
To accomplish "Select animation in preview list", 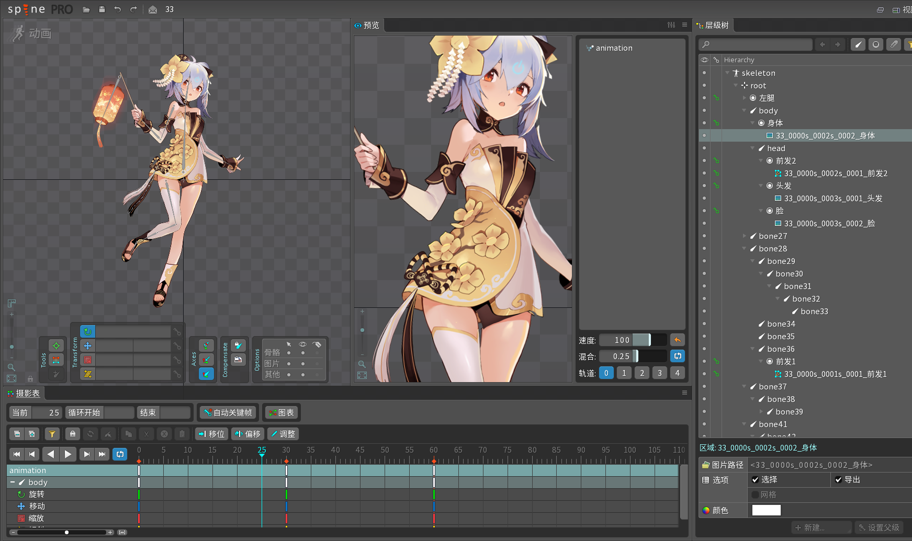I will coord(614,48).
